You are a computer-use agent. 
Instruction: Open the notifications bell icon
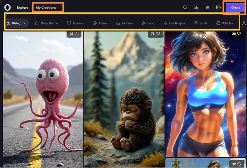point(208,7)
